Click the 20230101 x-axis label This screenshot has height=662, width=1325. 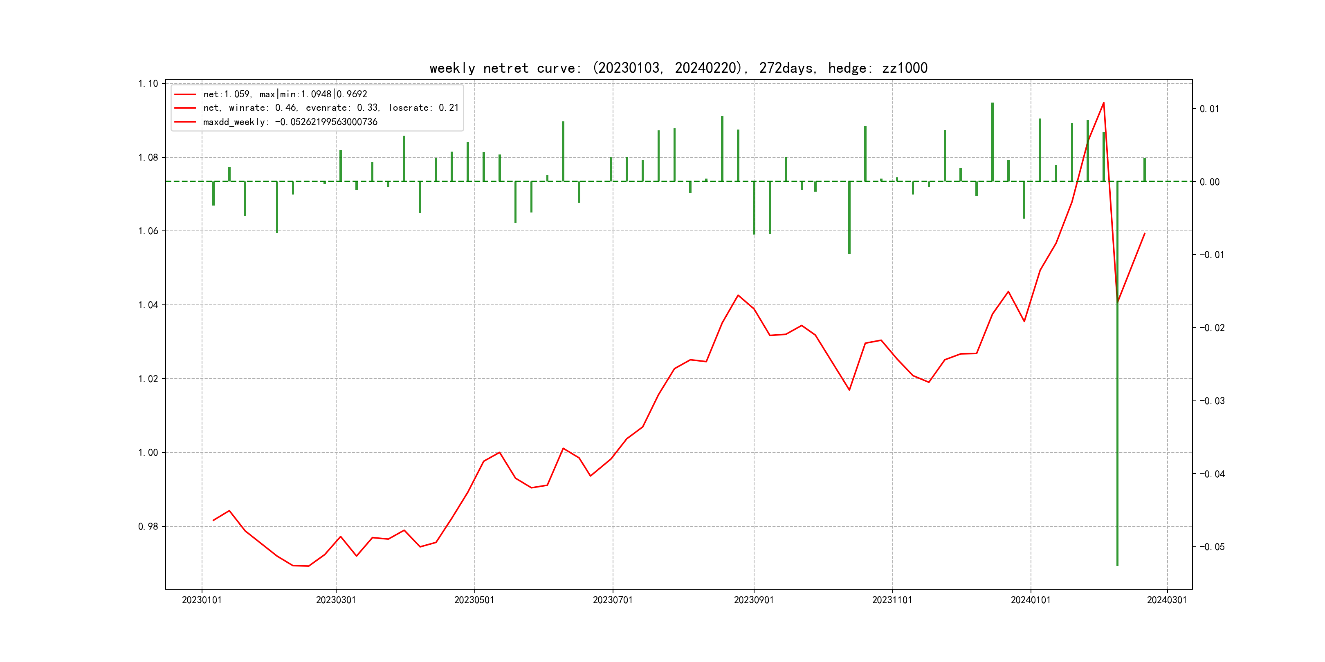pyautogui.click(x=202, y=600)
